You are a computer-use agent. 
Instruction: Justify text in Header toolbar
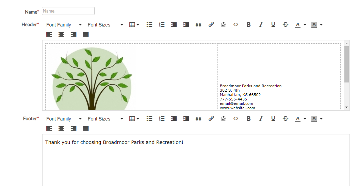86,35
